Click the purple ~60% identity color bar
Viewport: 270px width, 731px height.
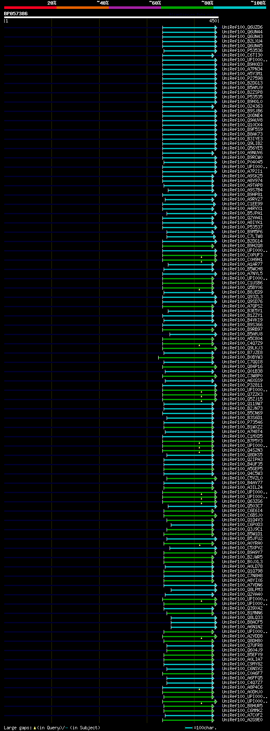pos(135,8)
